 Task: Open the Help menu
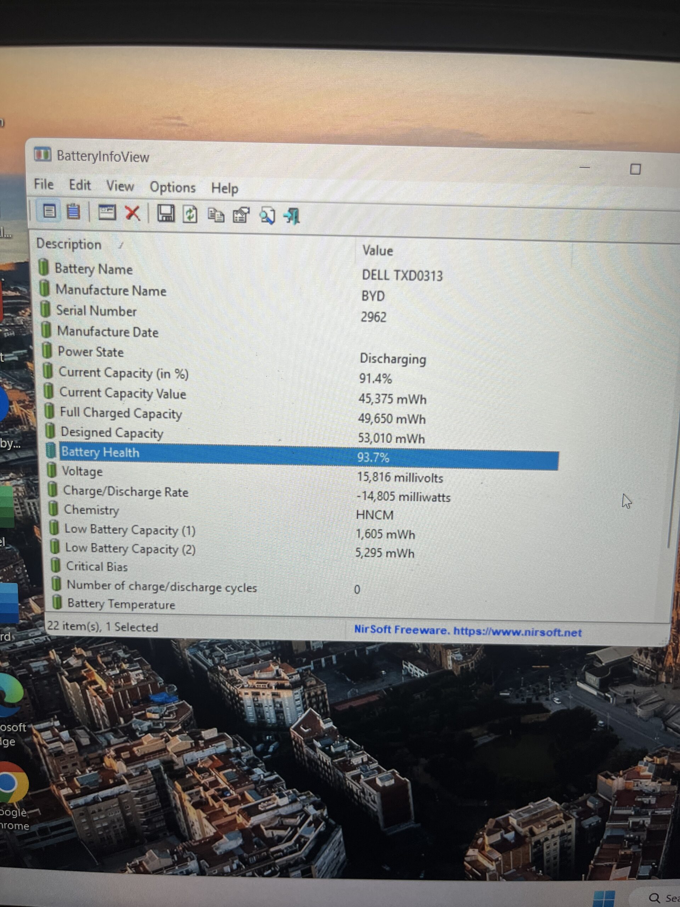(225, 188)
